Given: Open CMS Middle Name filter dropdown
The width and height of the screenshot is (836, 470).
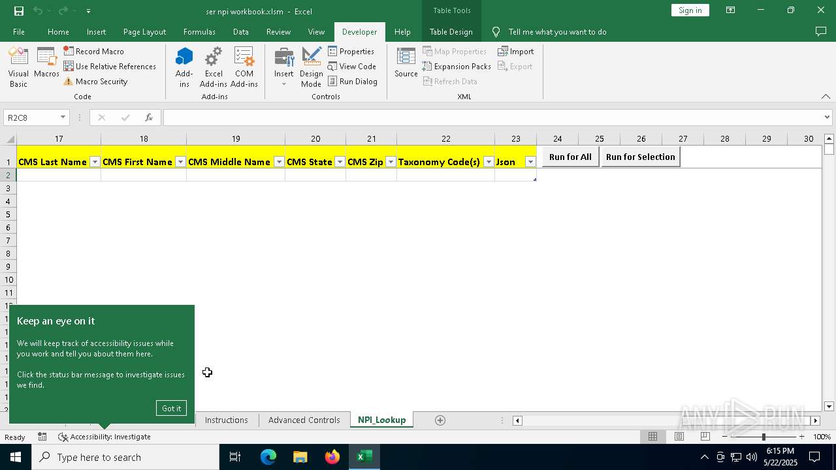Looking at the screenshot, I should pos(279,162).
